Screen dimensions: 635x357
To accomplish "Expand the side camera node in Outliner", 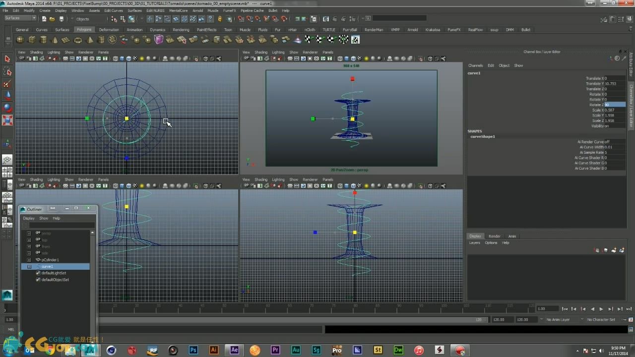I will tap(29, 253).
